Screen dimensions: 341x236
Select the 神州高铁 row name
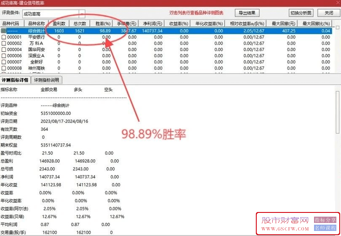click(x=36, y=68)
